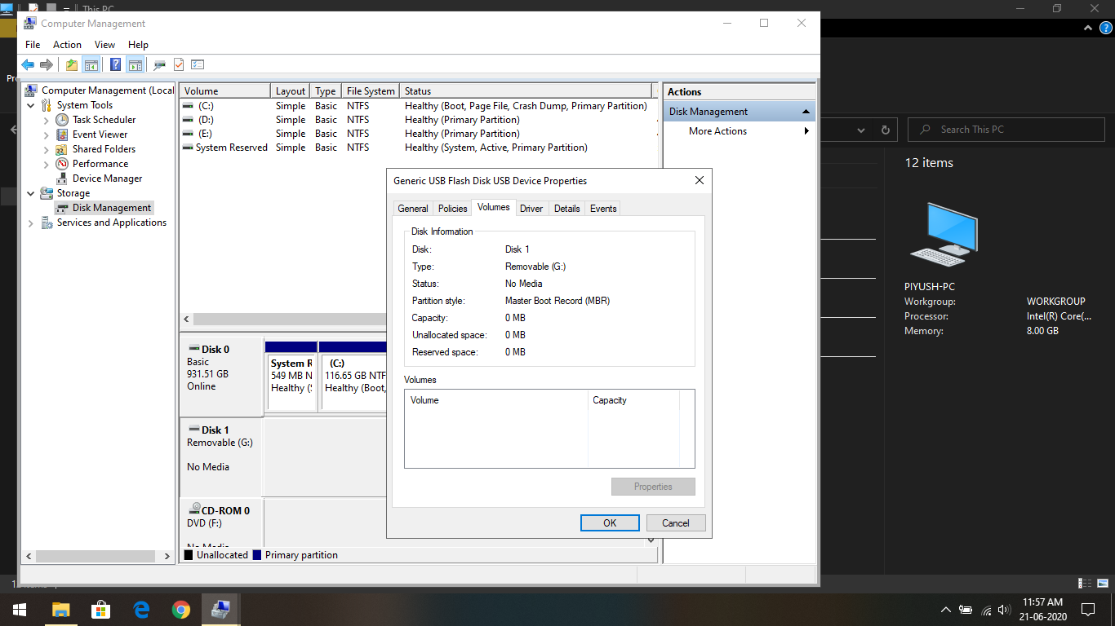Switch to the Policies tab
1115x626 pixels.
[453, 209]
